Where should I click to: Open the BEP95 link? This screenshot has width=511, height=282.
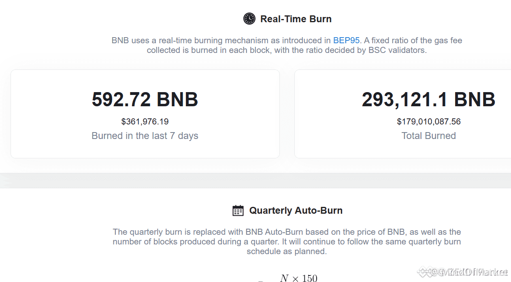(x=346, y=40)
